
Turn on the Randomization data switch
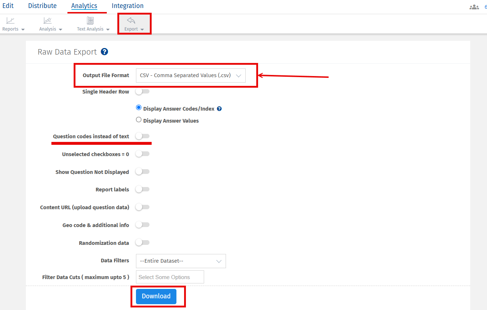pos(142,242)
